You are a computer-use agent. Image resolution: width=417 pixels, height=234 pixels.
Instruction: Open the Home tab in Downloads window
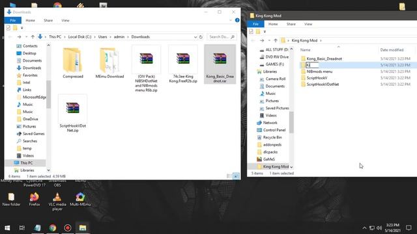coord(31,20)
